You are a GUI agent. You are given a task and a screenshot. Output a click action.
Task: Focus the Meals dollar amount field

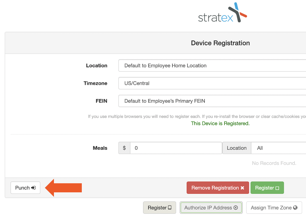176,148
